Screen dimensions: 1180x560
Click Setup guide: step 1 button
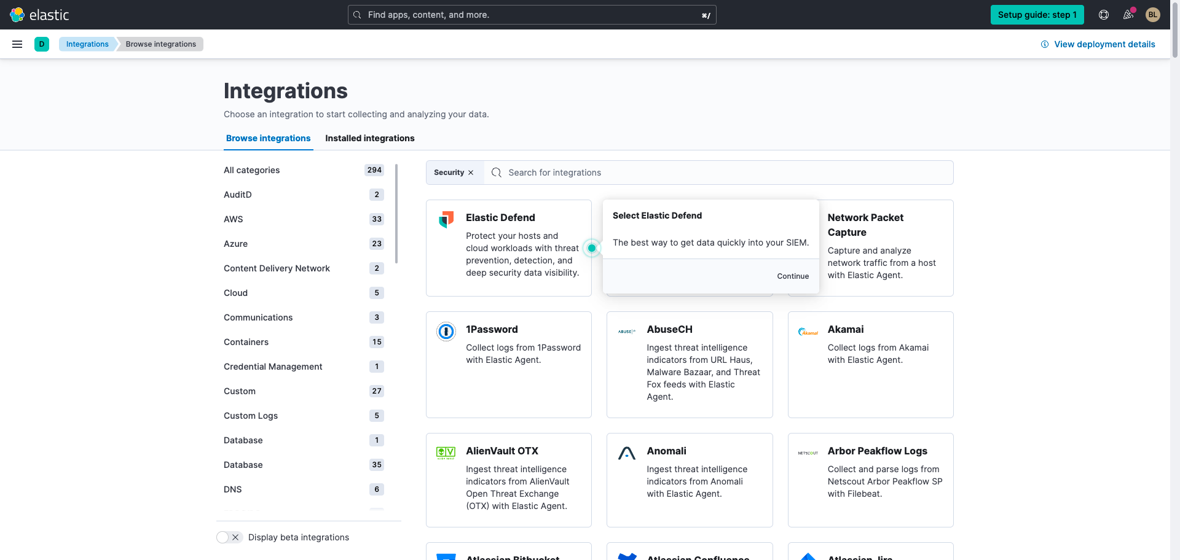coord(1037,15)
